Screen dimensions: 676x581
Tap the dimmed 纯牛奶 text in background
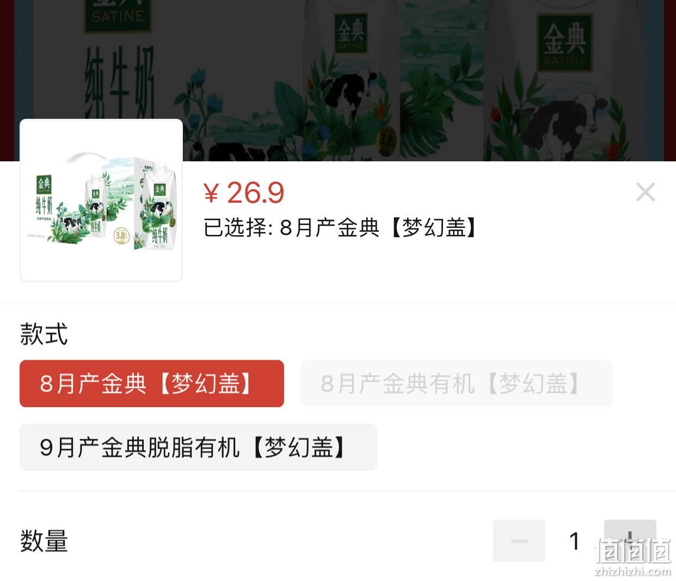point(120,87)
